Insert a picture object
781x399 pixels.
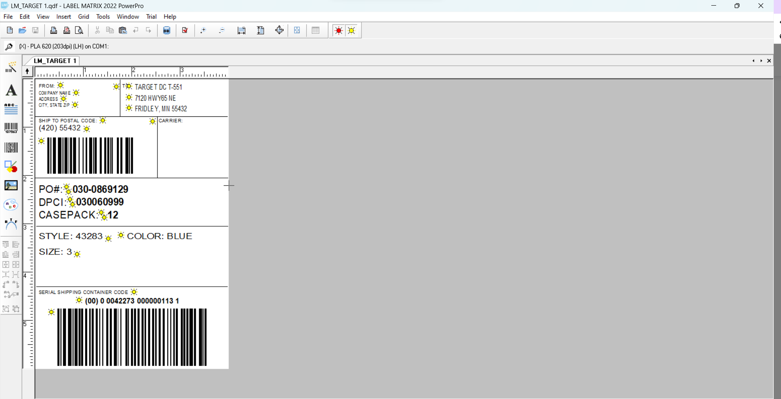11,185
